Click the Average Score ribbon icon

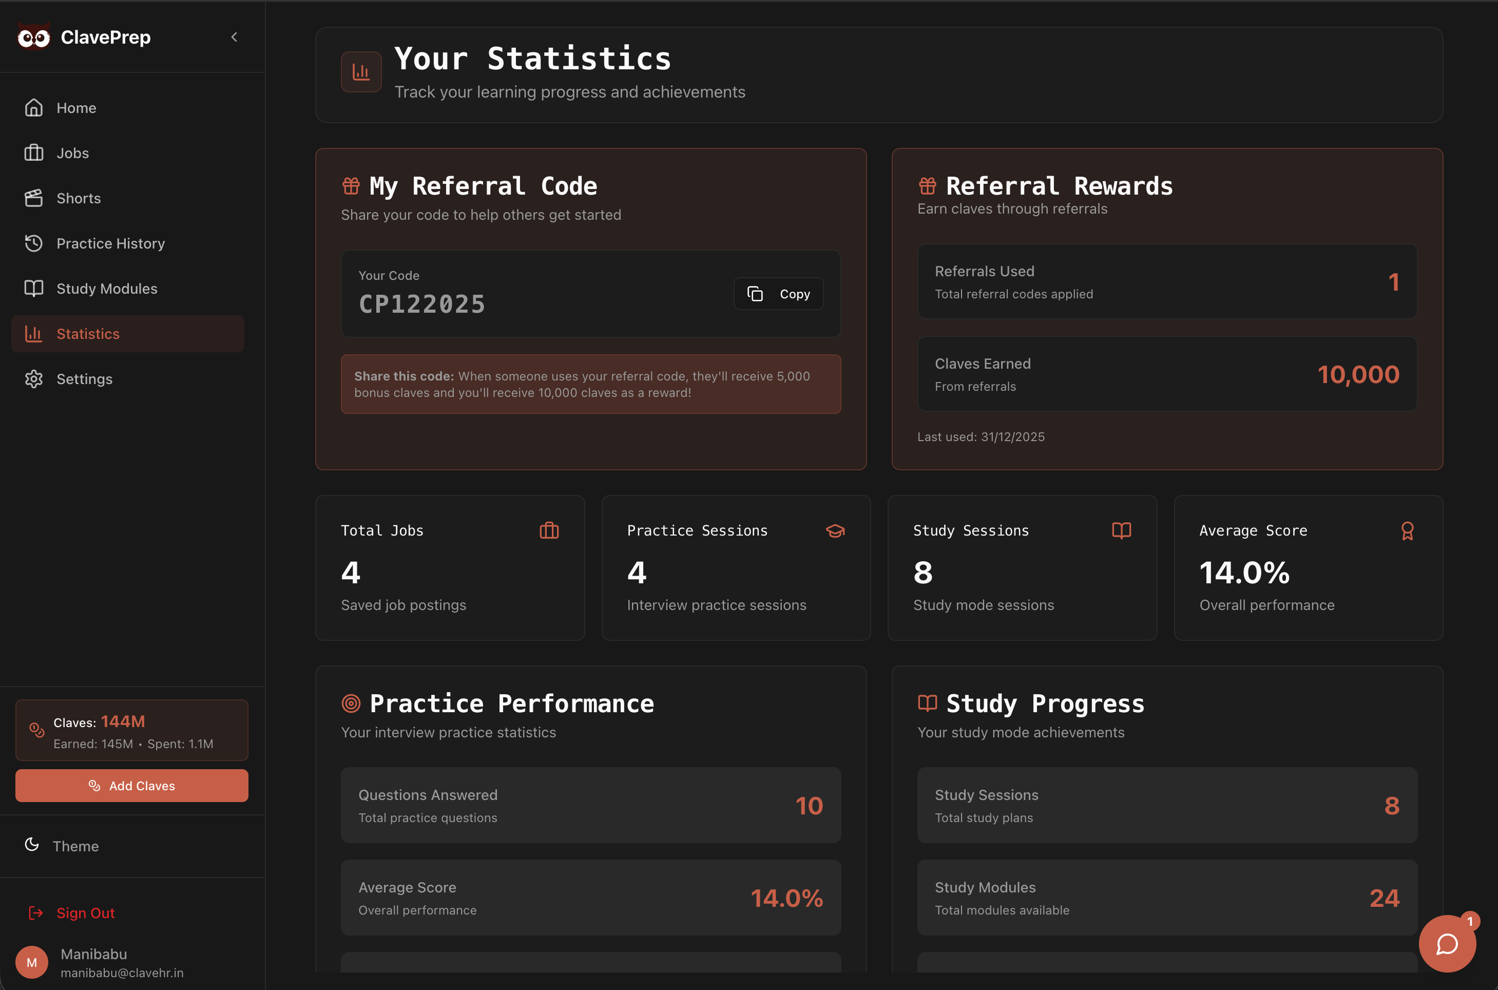(1407, 531)
